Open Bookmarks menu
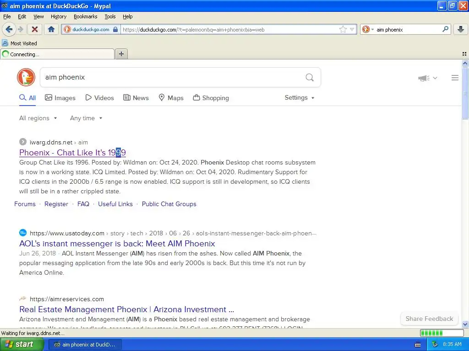 point(86,16)
